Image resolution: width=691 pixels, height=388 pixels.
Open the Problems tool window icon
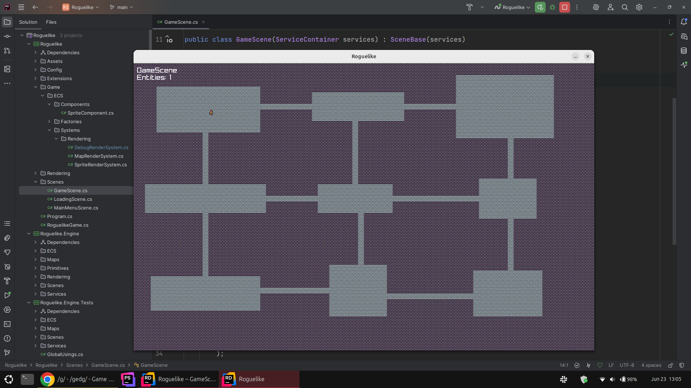coord(7,338)
